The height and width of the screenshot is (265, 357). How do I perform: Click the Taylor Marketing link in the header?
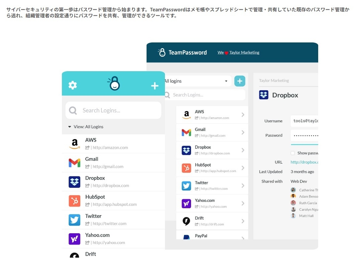pos(244,52)
